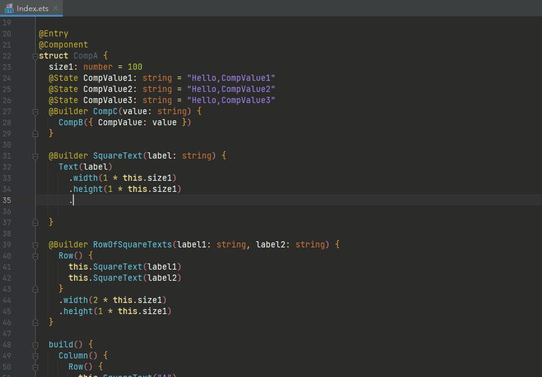Click .width(2 * this.size1) on line 44
This screenshot has height=377, width=542.
113,300
